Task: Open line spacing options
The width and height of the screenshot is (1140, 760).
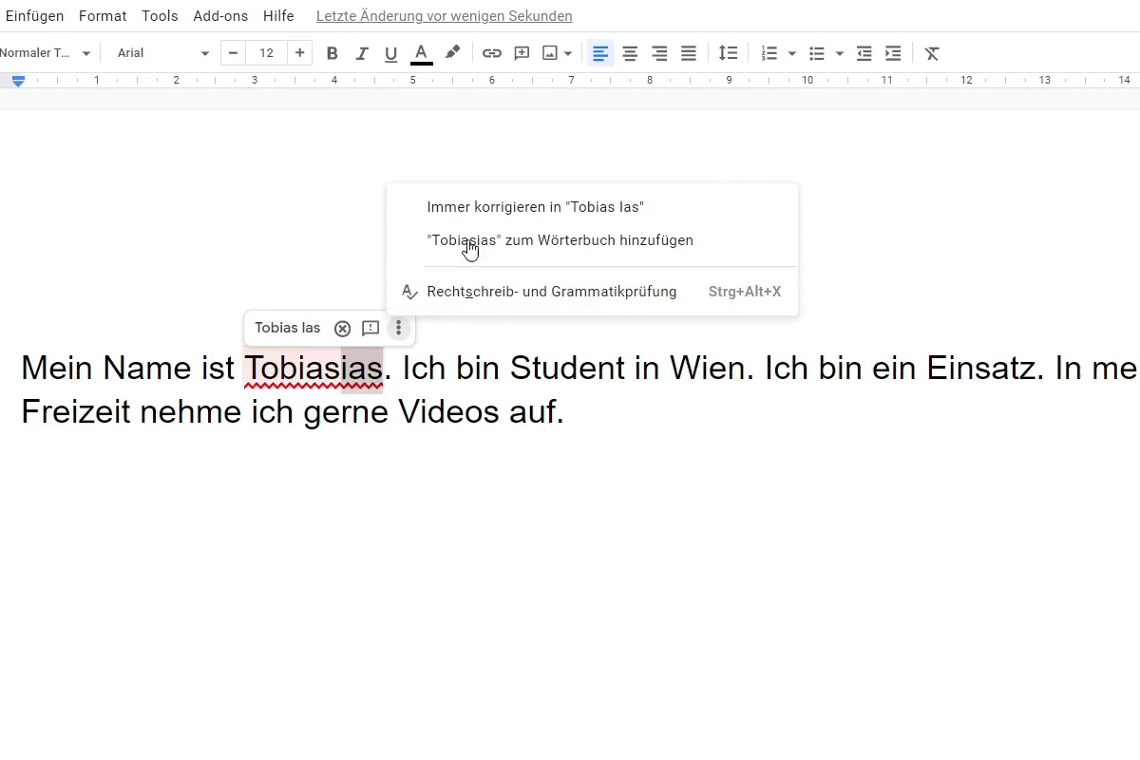Action: (x=728, y=53)
